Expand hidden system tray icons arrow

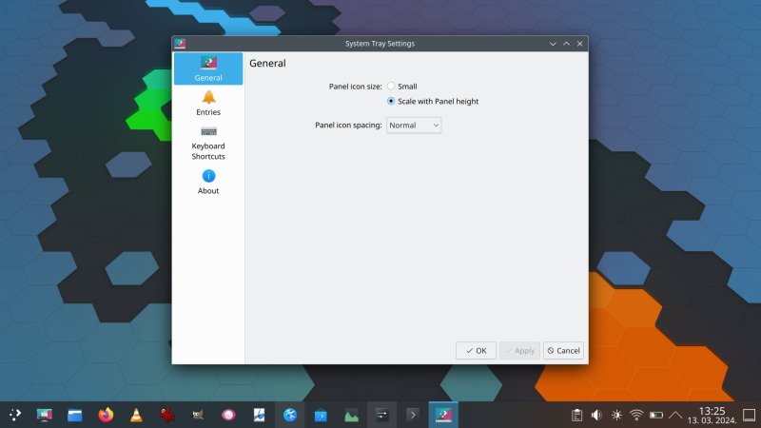[x=675, y=415]
